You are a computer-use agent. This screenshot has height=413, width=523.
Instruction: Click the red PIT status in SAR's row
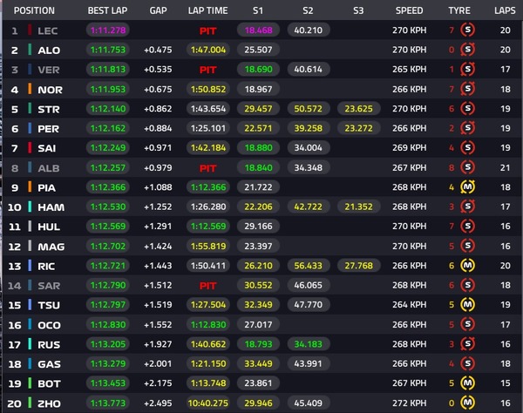coord(207,285)
